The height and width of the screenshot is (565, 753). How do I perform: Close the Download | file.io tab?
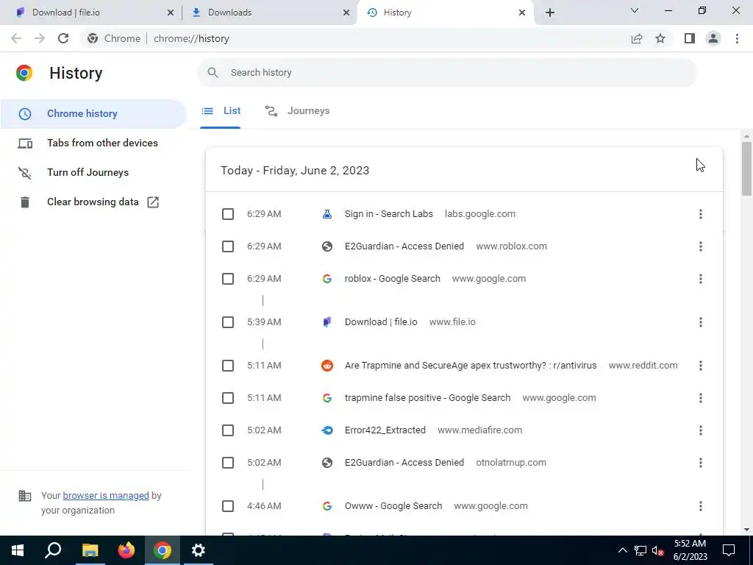pyautogui.click(x=171, y=13)
